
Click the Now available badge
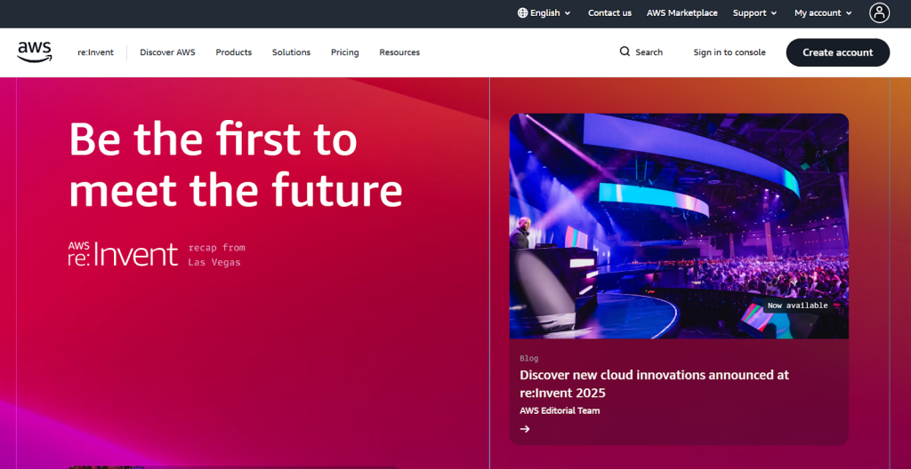[797, 306]
